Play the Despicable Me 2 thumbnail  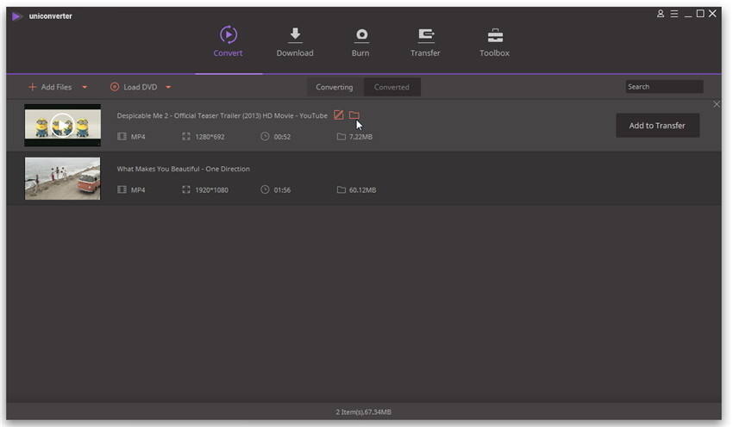62,125
